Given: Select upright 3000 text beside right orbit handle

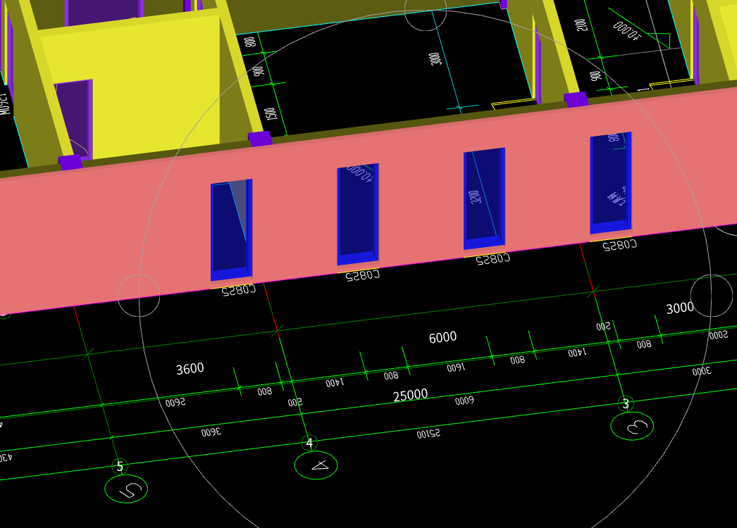Looking at the screenshot, I should pyautogui.click(x=680, y=308).
